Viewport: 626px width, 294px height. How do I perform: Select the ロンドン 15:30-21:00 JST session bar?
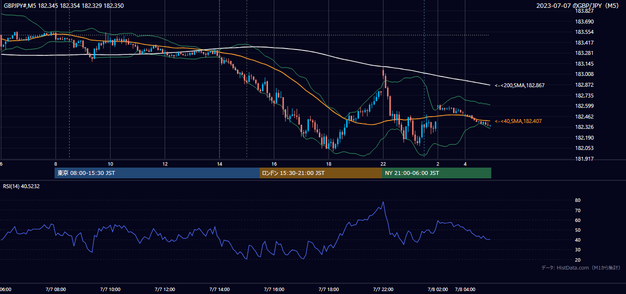tap(321, 173)
